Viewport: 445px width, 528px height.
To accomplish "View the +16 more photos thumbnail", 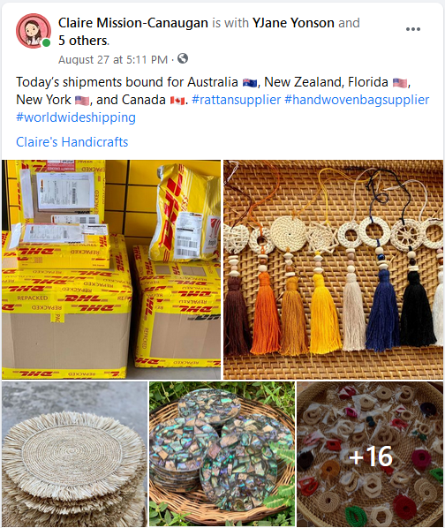I will pos(370,454).
